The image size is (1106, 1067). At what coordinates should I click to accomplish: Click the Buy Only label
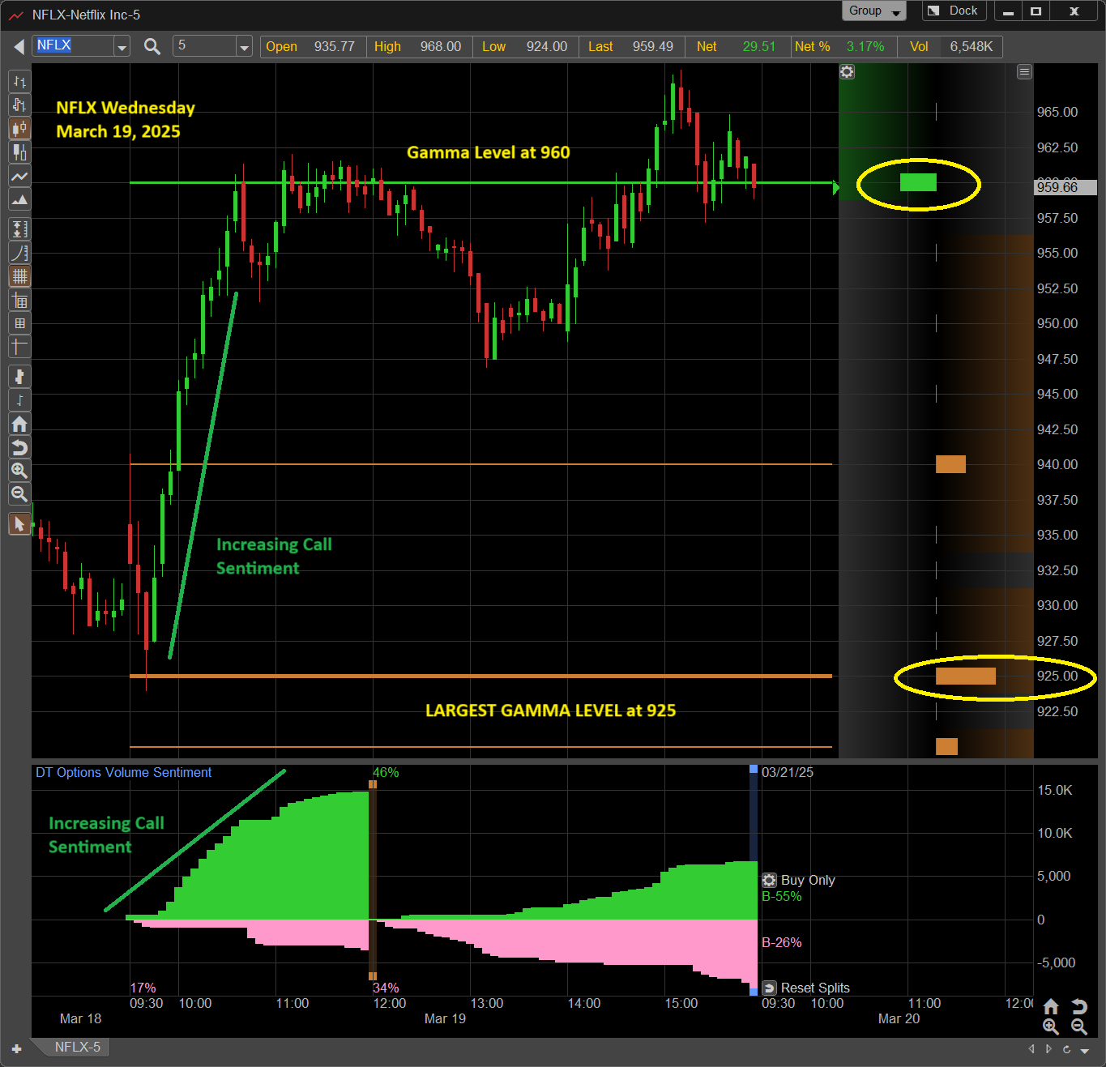(808, 880)
